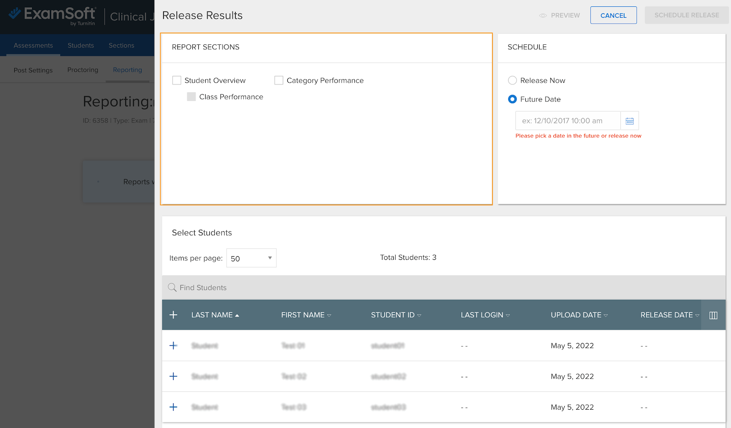Open the Upload Date sort dropdown

(606, 315)
